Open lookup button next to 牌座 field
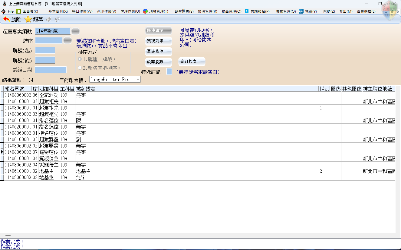 [67, 40]
